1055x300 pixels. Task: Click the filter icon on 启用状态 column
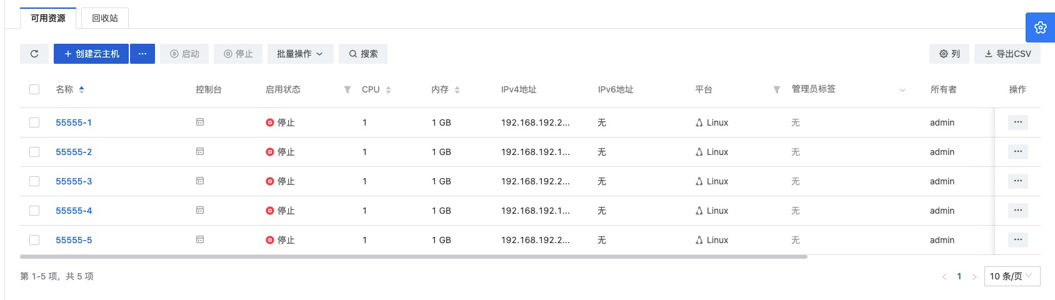click(x=347, y=90)
